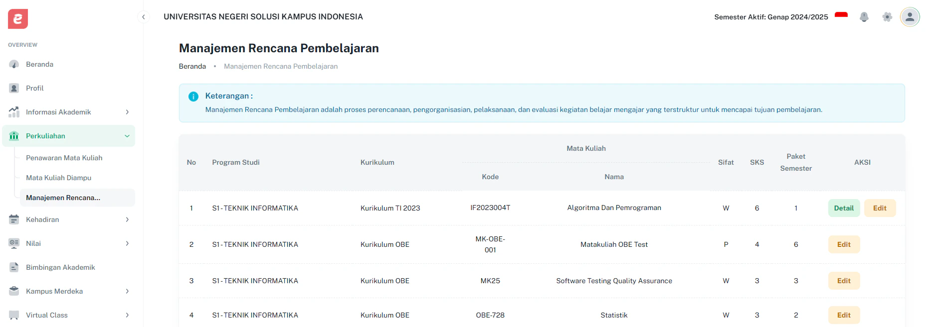
Task: Click the AKSI column header
Action: click(x=862, y=162)
